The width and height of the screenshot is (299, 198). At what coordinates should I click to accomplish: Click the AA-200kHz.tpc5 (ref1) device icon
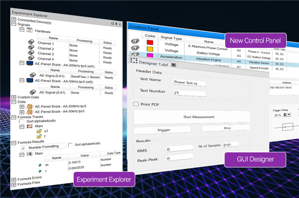(29, 64)
